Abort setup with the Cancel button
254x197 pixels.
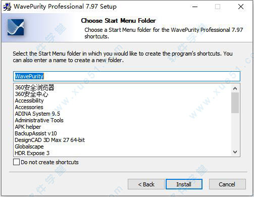[227, 184]
